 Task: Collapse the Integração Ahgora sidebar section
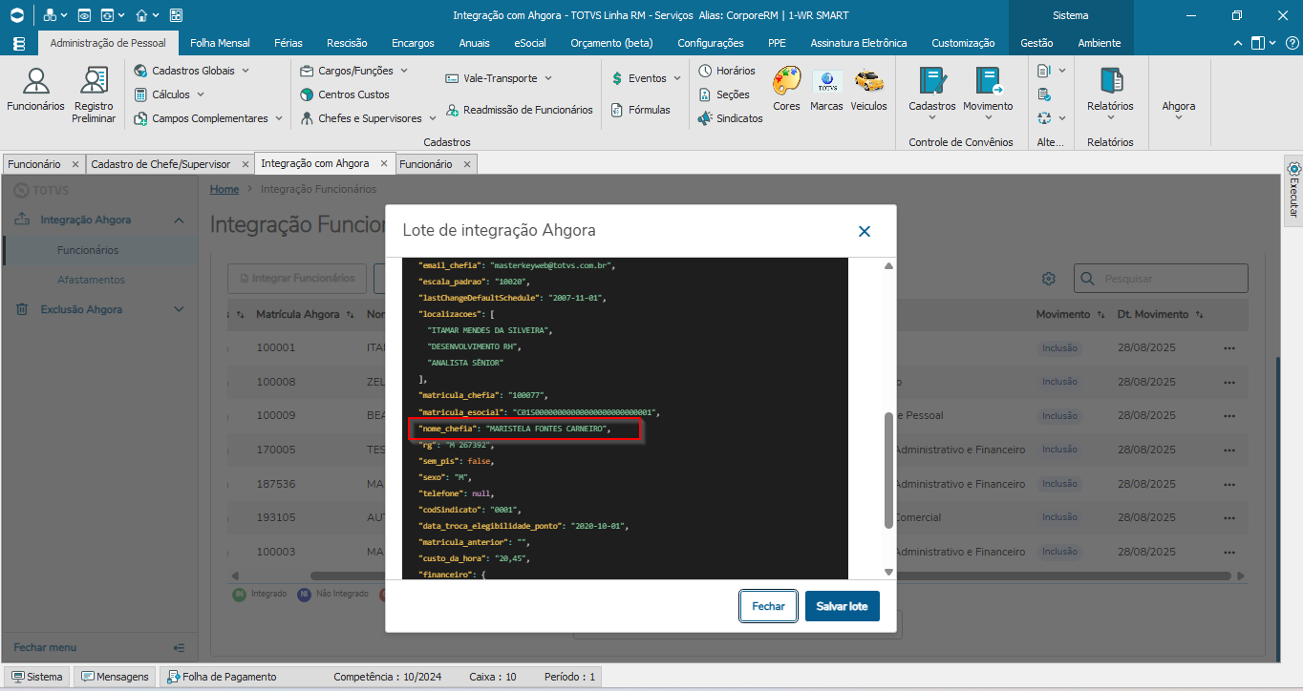point(179,220)
